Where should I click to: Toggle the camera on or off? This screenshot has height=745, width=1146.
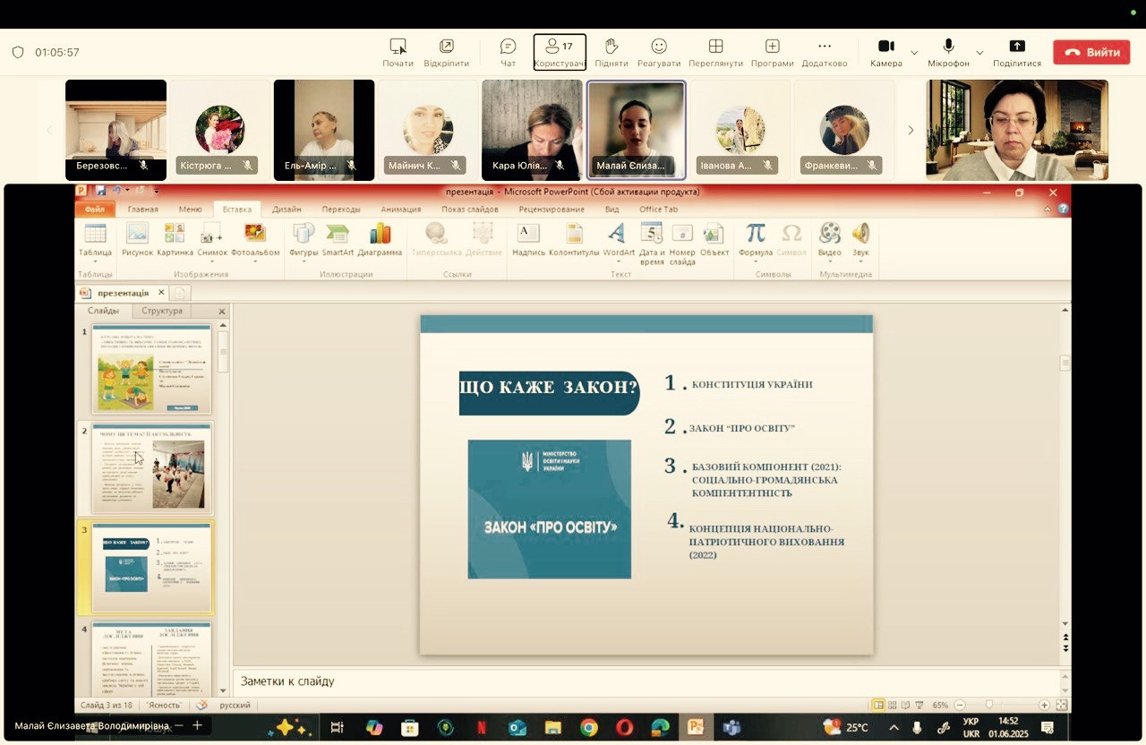tap(885, 52)
